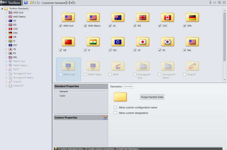This screenshot has width=227, height=150.
Task: Click the Home icon in top toolbar
Action: (31, 3)
